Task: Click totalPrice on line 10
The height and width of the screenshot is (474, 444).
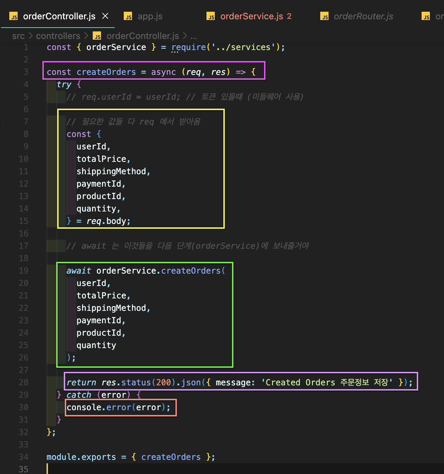Action: [x=101, y=159]
